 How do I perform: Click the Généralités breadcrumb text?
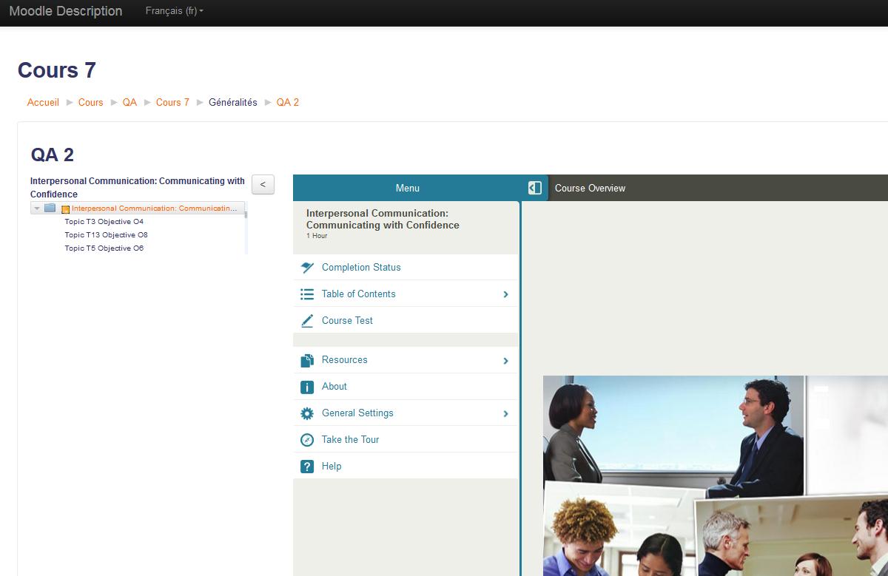[233, 102]
